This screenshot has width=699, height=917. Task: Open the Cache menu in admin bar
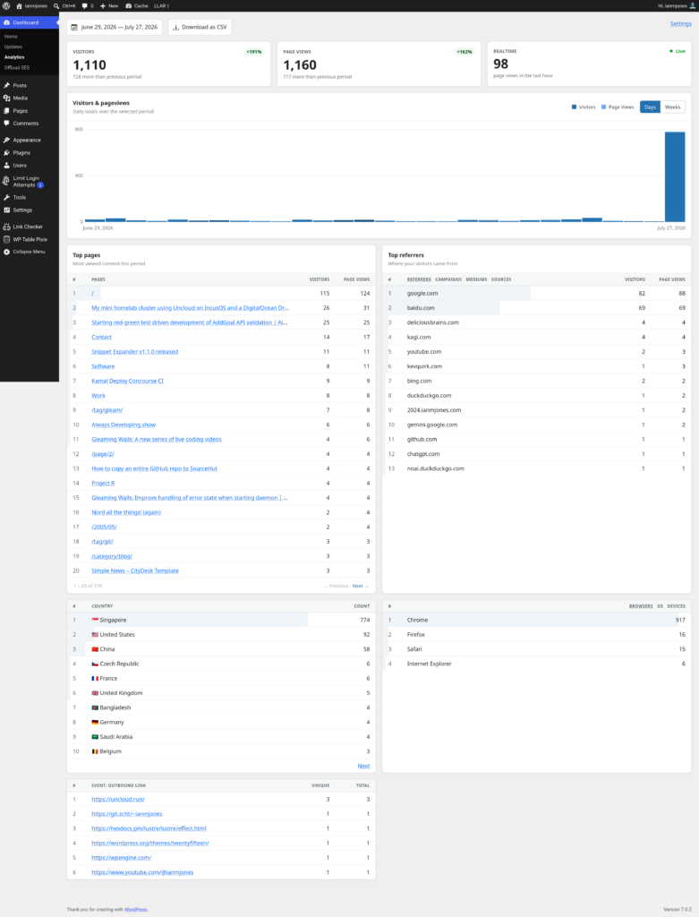(137, 6)
